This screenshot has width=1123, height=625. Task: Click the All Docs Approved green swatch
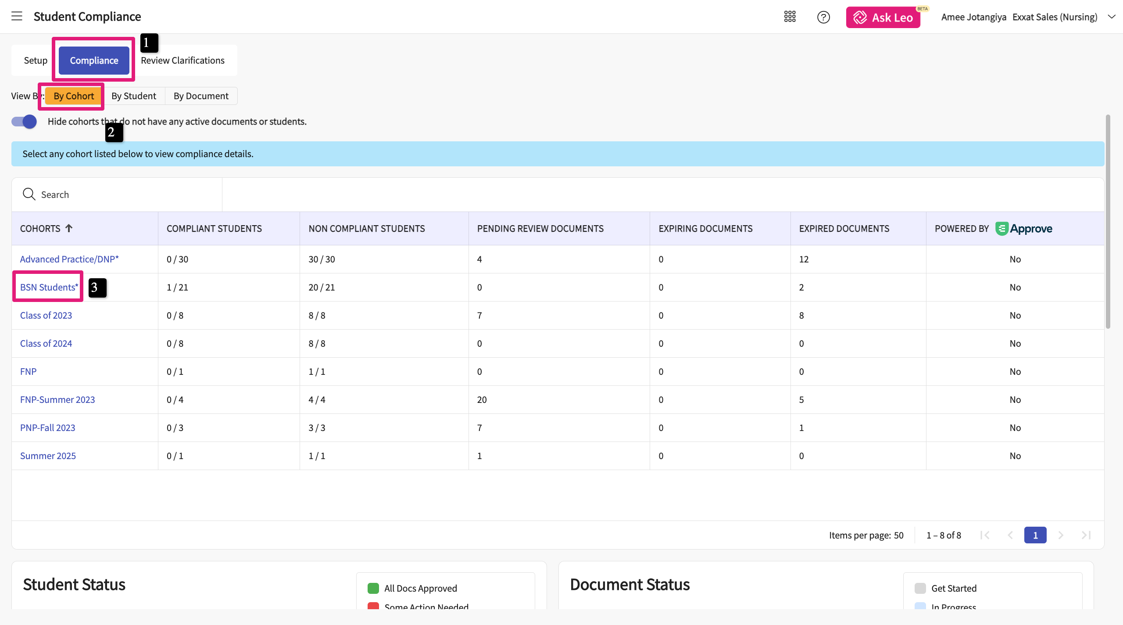(x=373, y=588)
